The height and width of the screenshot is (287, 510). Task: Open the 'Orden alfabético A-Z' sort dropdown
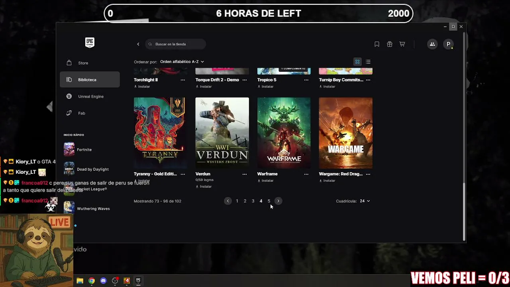182,62
